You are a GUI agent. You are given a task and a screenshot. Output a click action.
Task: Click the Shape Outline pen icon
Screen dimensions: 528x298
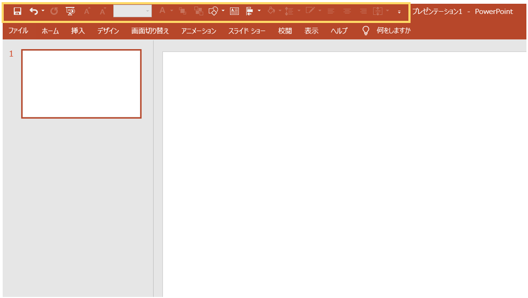click(310, 11)
